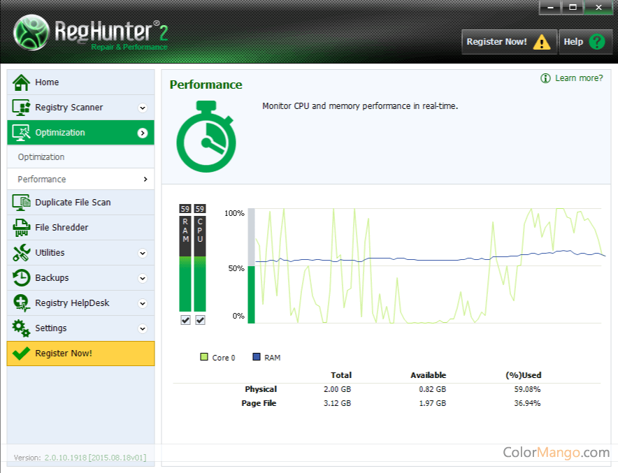Click the performance line graph
Image resolution: width=618 pixels, height=473 pixels.
coord(428,265)
